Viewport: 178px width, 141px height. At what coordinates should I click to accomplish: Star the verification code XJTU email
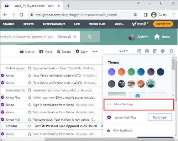(30, 75)
